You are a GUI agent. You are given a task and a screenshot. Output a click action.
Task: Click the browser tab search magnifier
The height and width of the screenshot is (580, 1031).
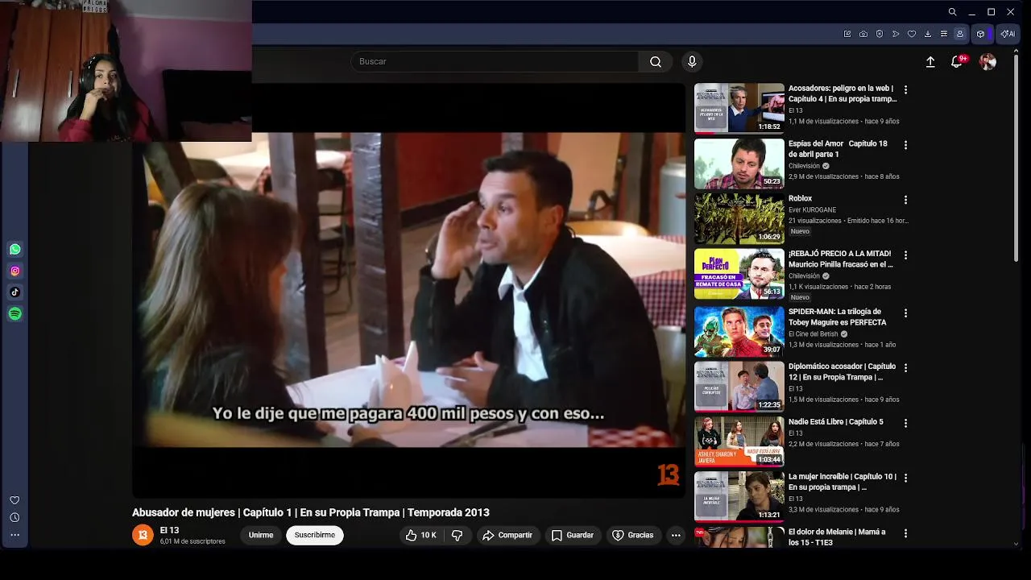952,12
